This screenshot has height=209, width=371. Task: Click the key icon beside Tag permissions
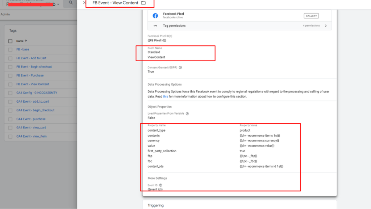point(155,26)
